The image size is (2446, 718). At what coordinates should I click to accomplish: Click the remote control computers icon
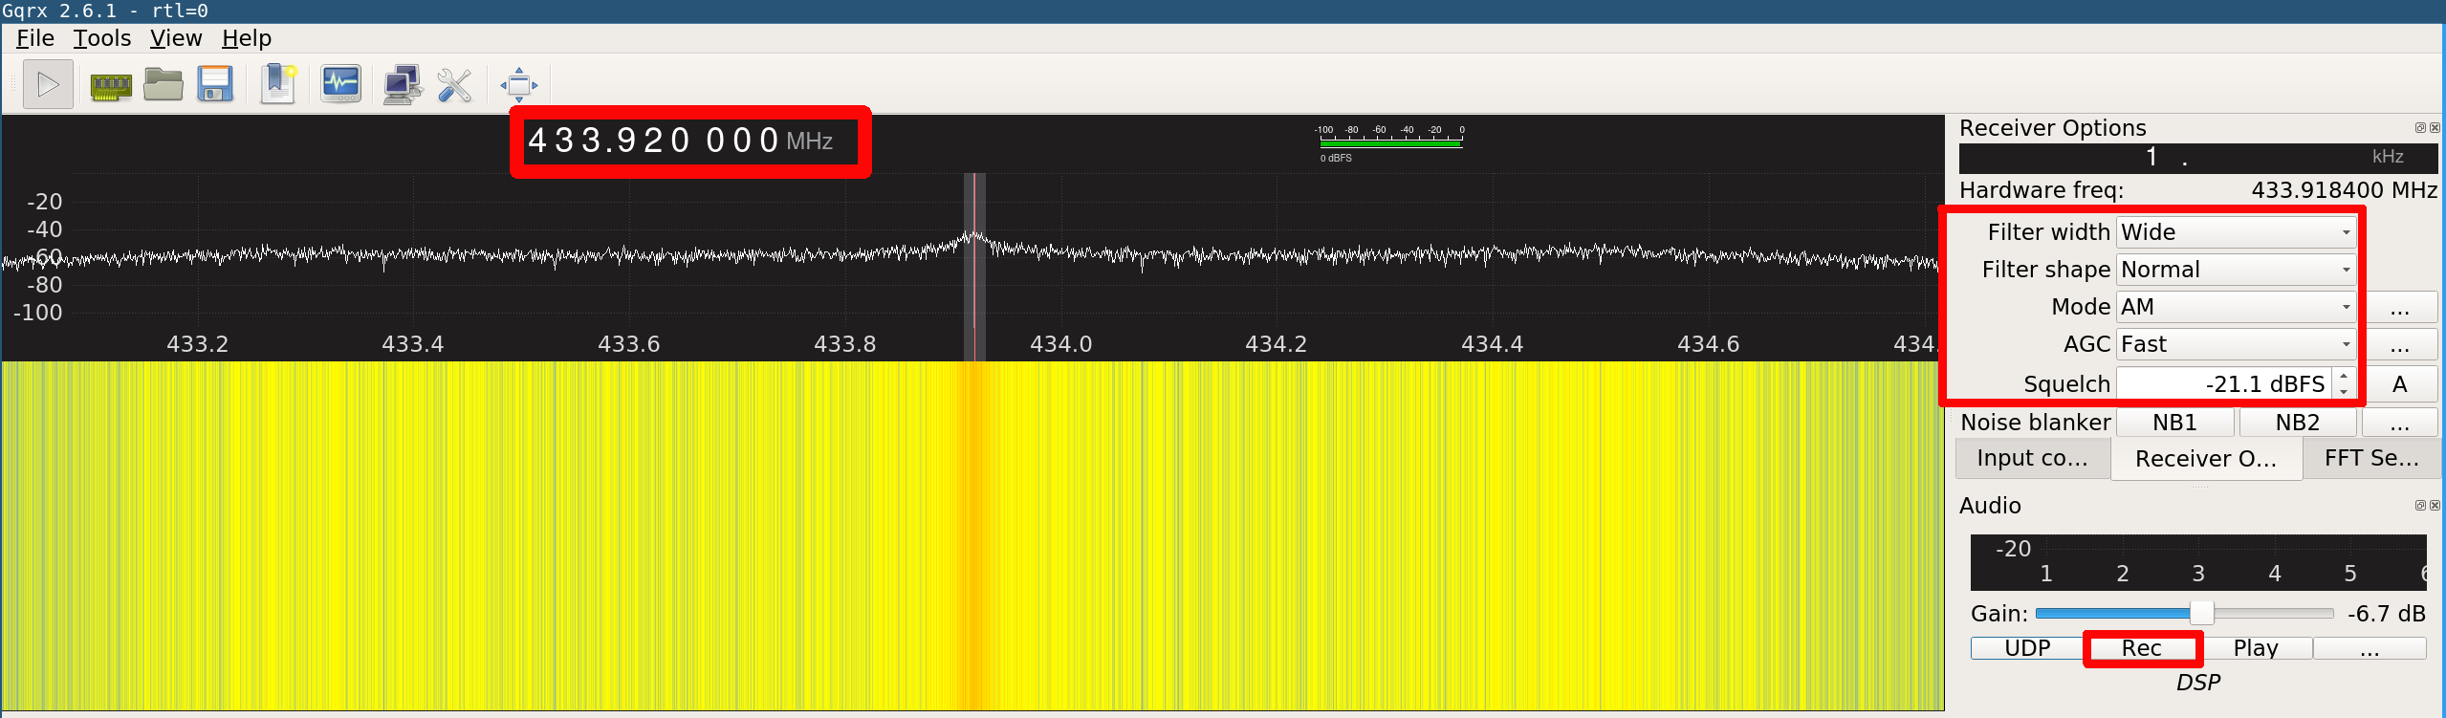pyautogui.click(x=403, y=85)
